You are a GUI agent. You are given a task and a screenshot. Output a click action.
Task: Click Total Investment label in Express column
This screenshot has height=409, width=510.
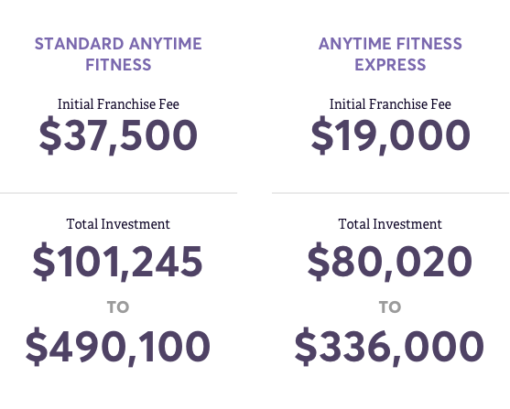pos(390,224)
